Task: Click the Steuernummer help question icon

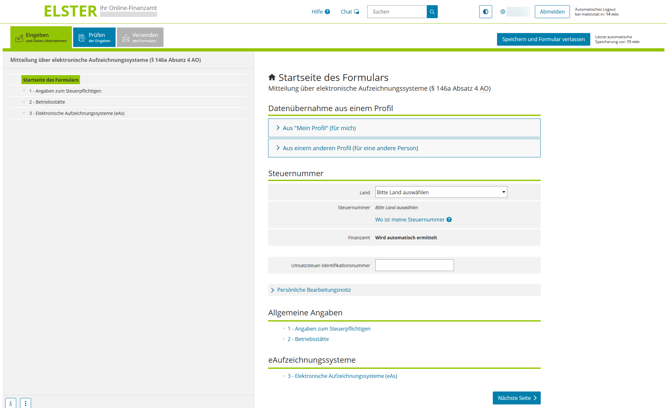Action: pos(449,220)
